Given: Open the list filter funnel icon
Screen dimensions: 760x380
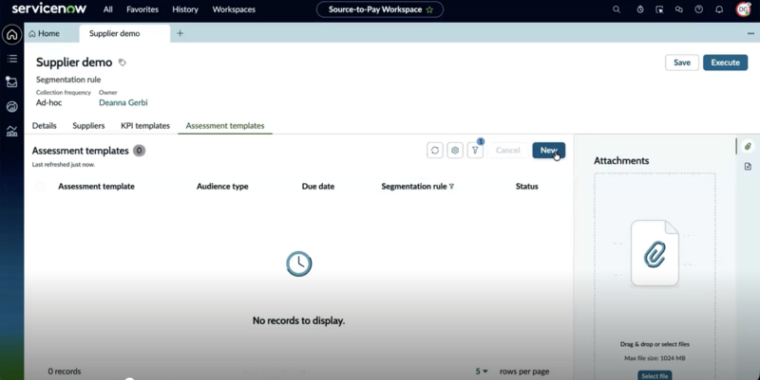Looking at the screenshot, I should tap(475, 151).
